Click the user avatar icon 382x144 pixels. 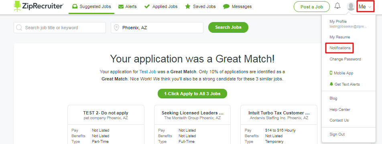pyautogui.click(x=351, y=6)
